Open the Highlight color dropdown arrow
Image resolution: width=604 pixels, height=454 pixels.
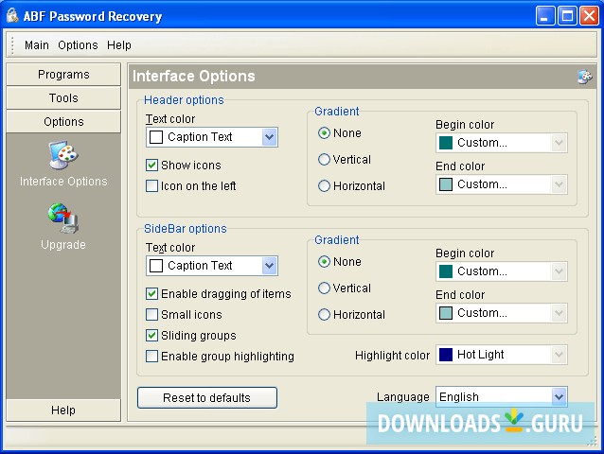[559, 355]
